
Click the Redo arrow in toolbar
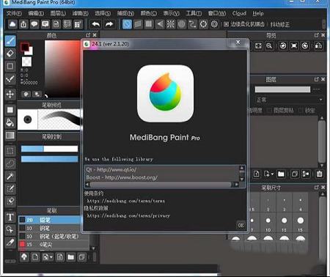click(109, 24)
